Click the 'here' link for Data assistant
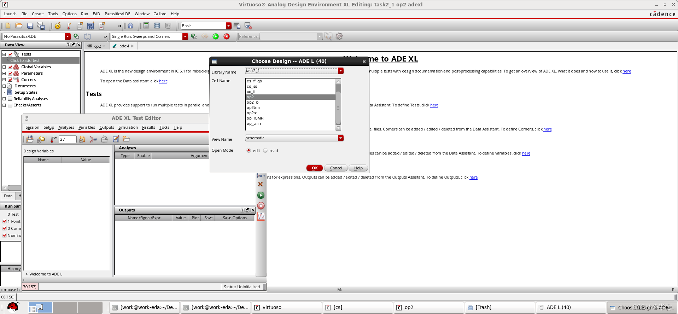Screen dimensions: 678x314 point(163,81)
